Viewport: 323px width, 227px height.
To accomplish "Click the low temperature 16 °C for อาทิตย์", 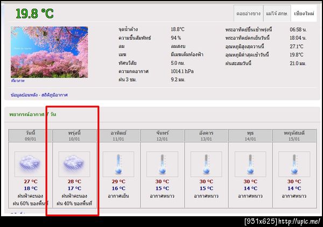I will point(118,188).
